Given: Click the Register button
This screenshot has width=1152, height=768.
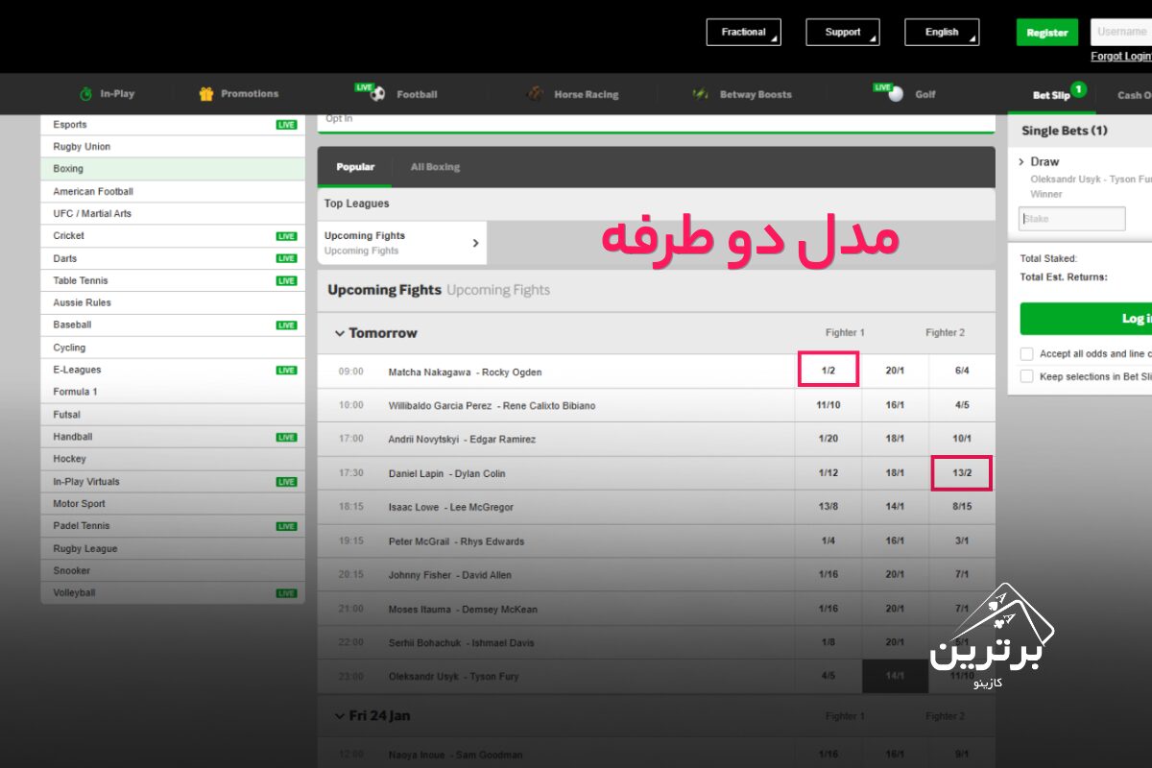Looking at the screenshot, I should tap(1047, 32).
